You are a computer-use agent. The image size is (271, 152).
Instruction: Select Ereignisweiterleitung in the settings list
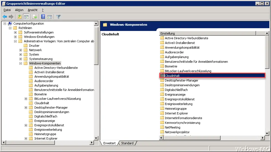pos(178,104)
